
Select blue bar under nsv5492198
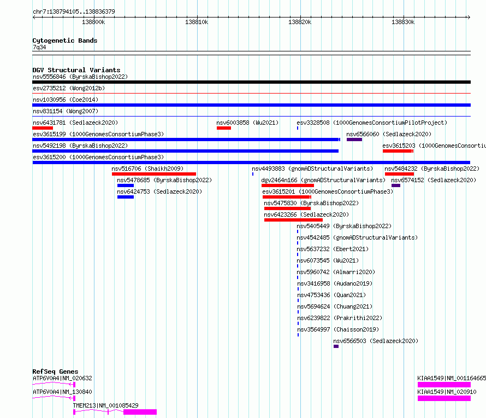pos(185,151)
